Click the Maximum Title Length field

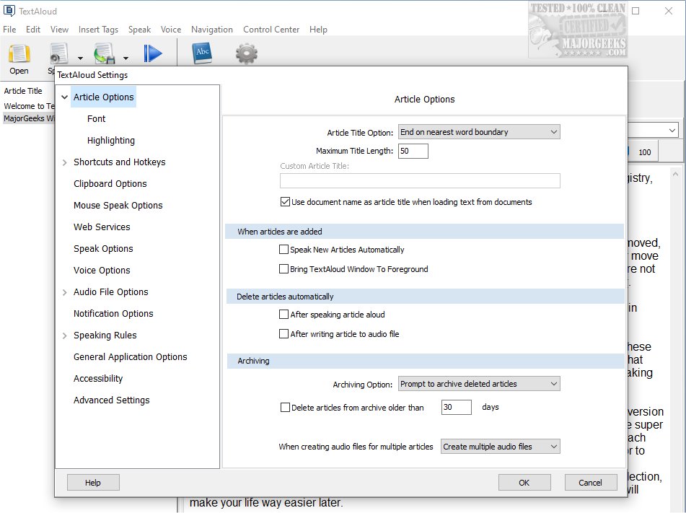[x=413, y=151]
